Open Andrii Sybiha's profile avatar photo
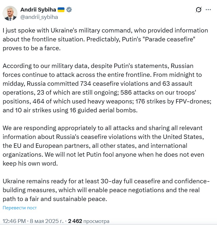The width and height of the screenshot is (217, 225). tap(10, 13)
